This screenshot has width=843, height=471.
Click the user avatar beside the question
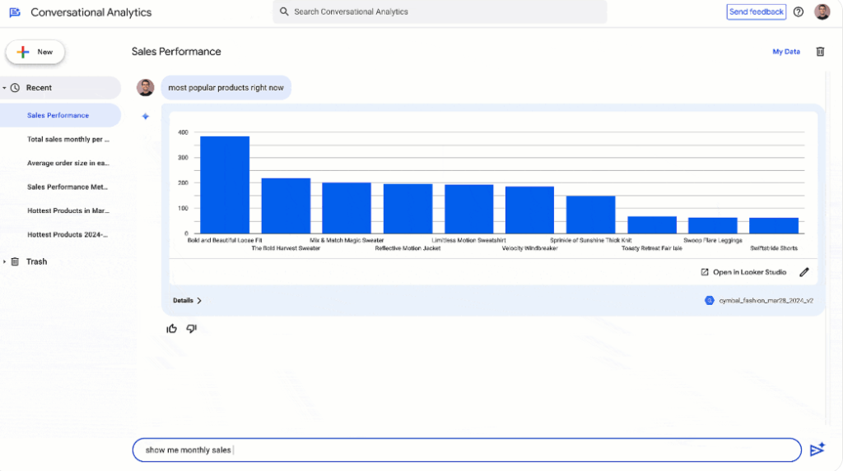pos(145,87)
